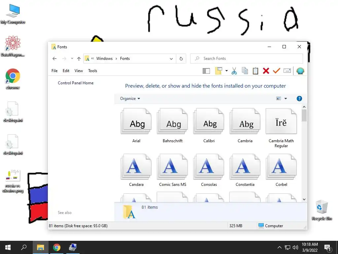338x254 pixels.
Task: Open change-your-view dropdown arrow near help
Action: coord(286,99)
